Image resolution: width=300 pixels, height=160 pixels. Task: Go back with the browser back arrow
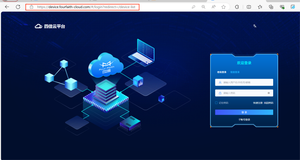pyautogui.click(x=7, y=7)
